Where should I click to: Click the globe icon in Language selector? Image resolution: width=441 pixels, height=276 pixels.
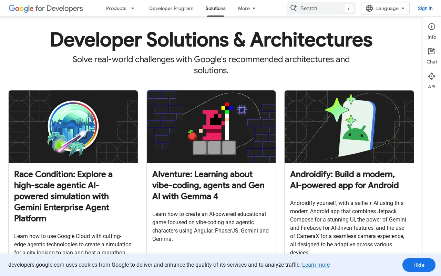369,8
